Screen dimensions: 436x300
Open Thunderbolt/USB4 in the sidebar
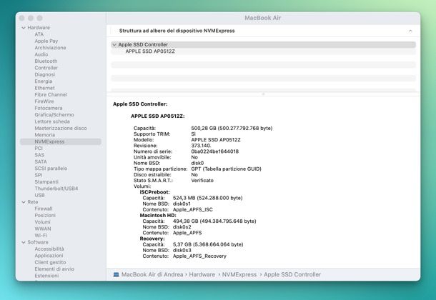point(56,189)
